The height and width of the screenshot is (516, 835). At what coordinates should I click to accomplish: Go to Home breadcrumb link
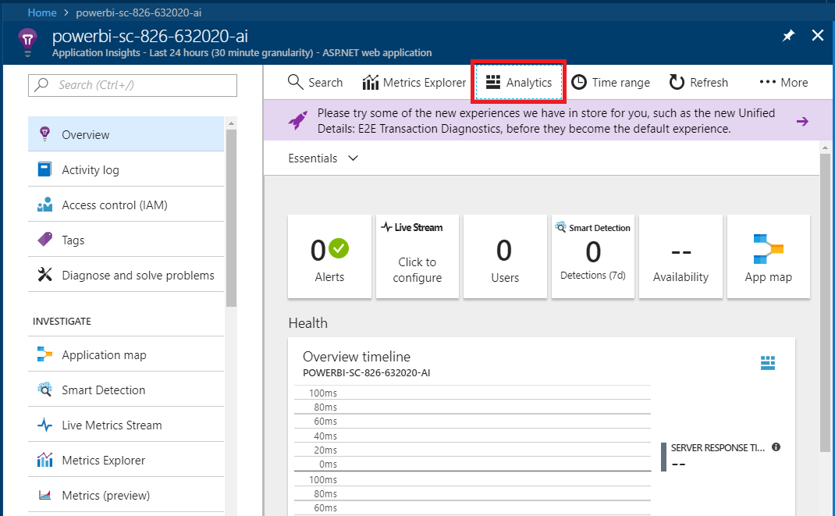[42, 12]
